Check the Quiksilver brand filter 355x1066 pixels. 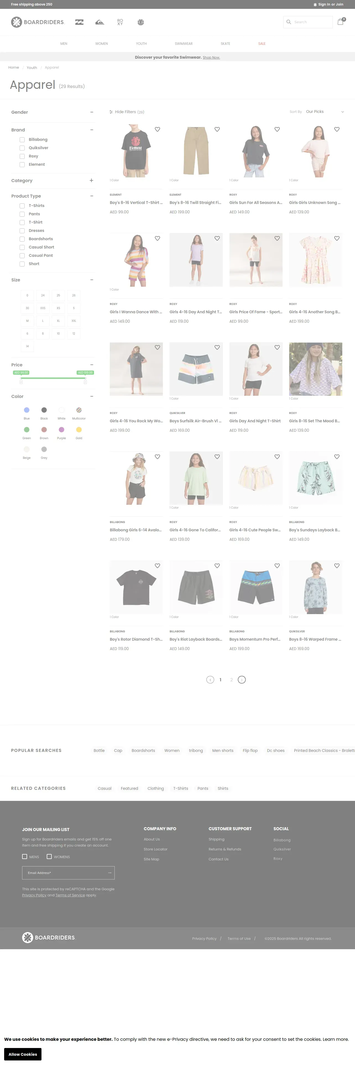click(22, 148)
